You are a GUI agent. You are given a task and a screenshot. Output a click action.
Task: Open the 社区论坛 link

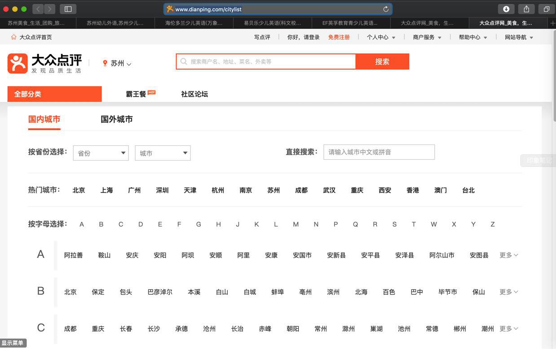[194, 94]
